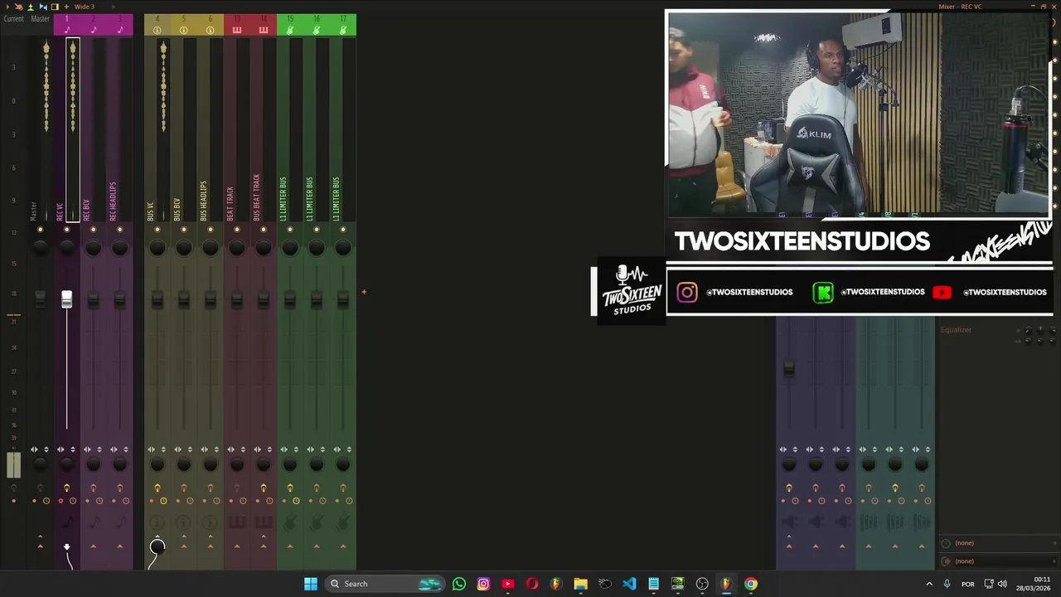The image size is (1061, 597).
Task: Click the REC HEADLIPS track name label
Action: pos(113,201)
